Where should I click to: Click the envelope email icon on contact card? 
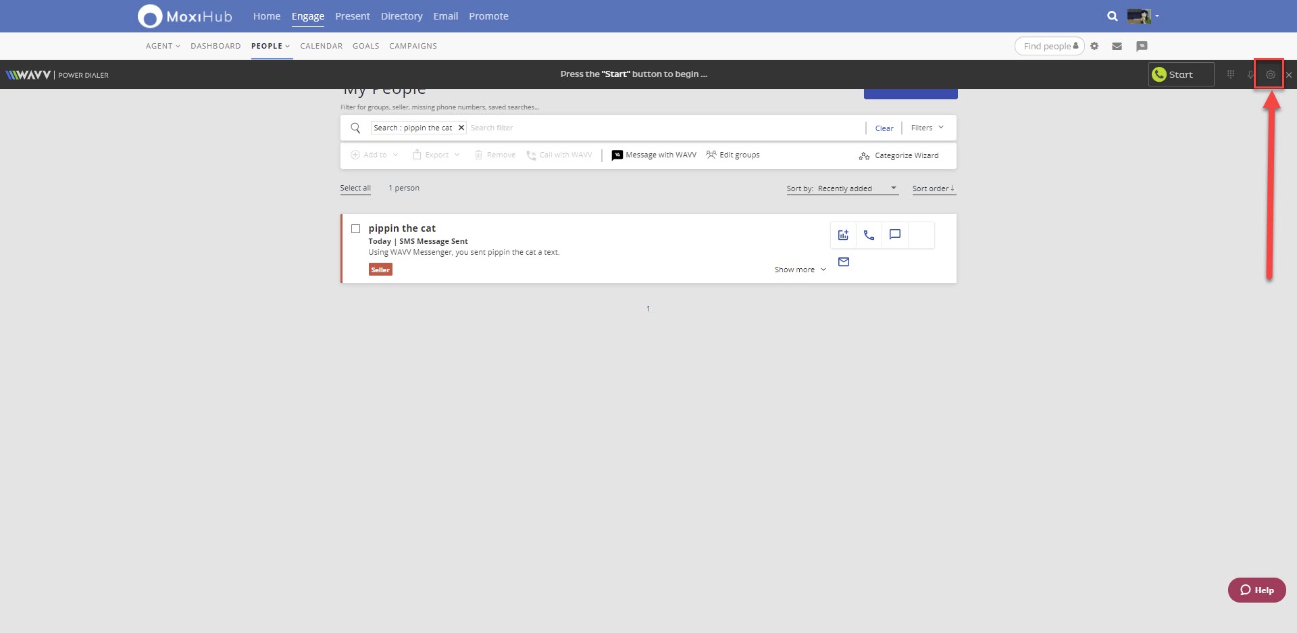pos(844,262)
